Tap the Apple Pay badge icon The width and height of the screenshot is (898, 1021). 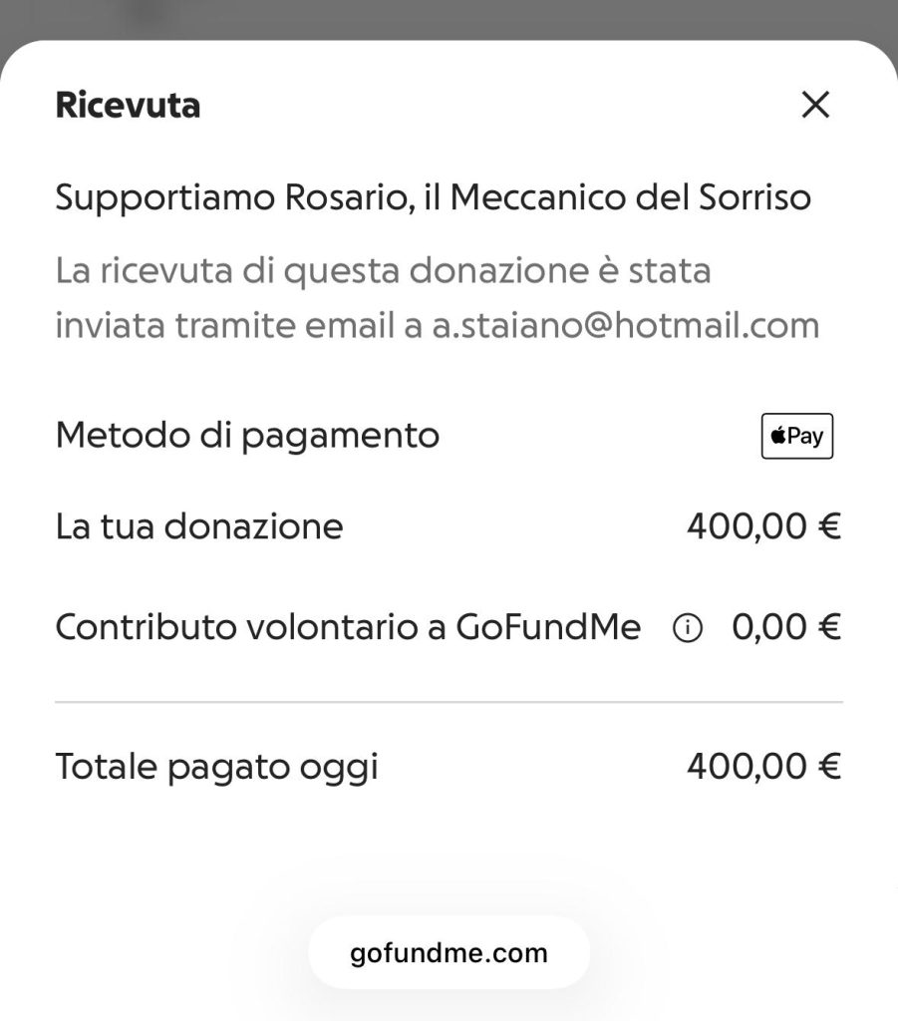click(x=796, y=436)
